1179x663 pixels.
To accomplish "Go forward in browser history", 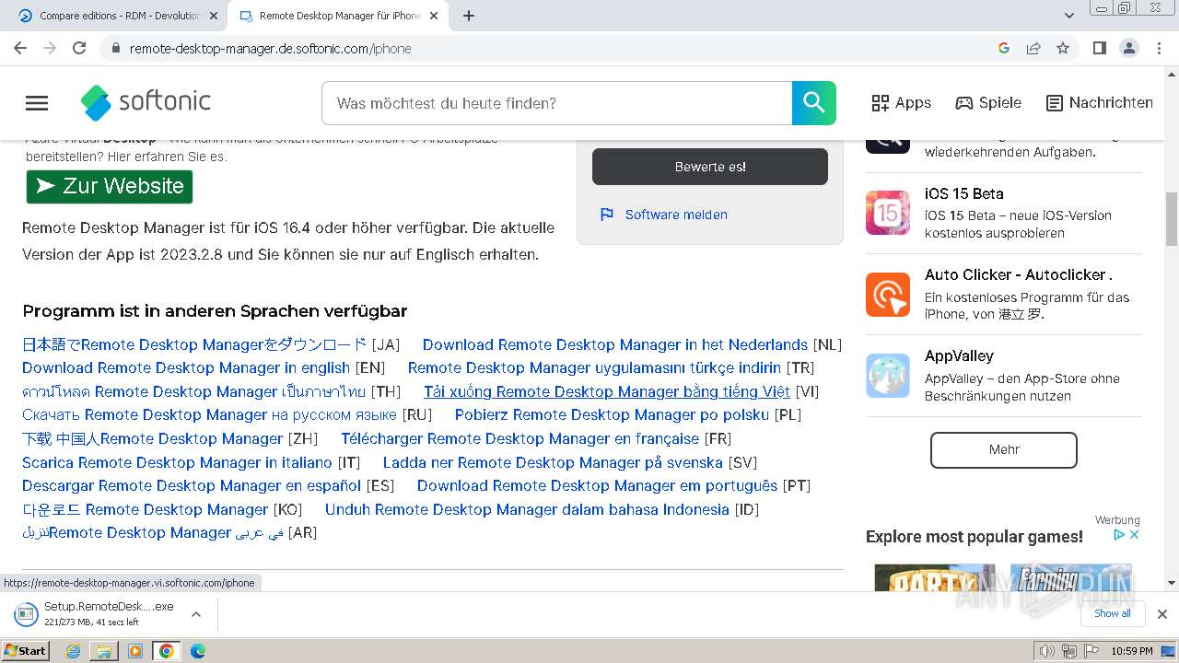I will 50,48.
